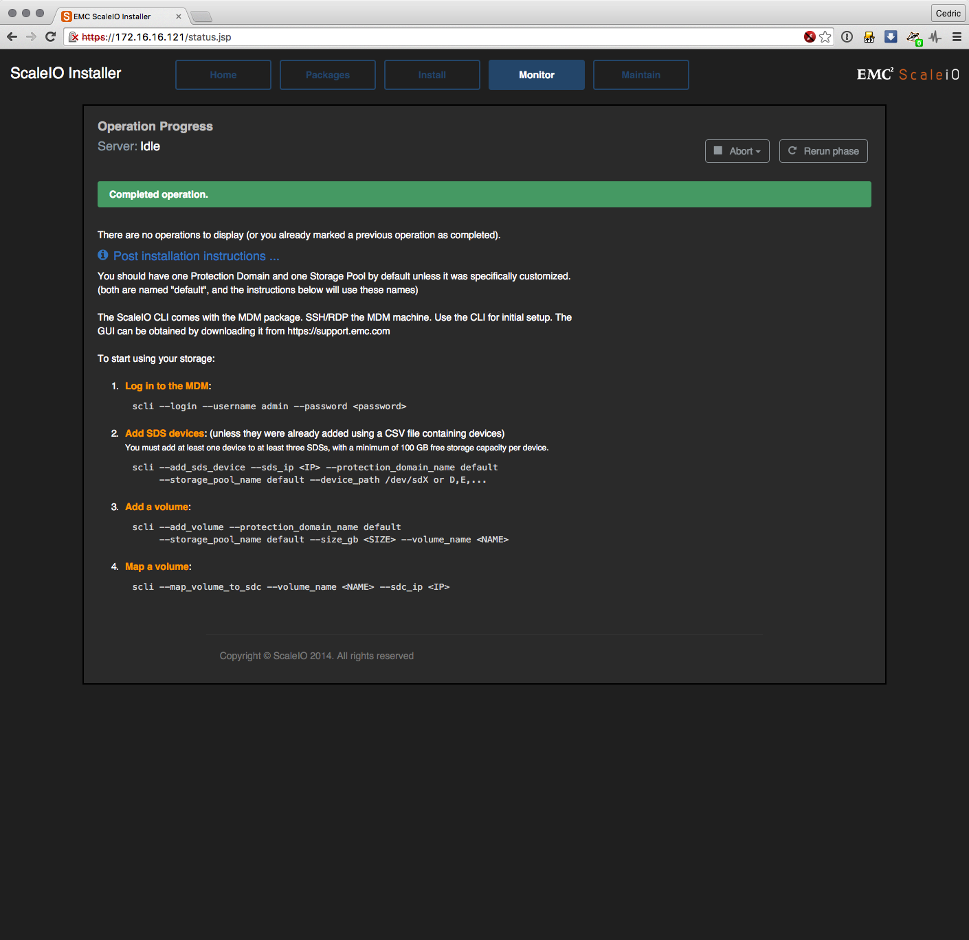The image size is (969, 940).
Task: Click the browser back arrow
Action: (x=12, y=37)
